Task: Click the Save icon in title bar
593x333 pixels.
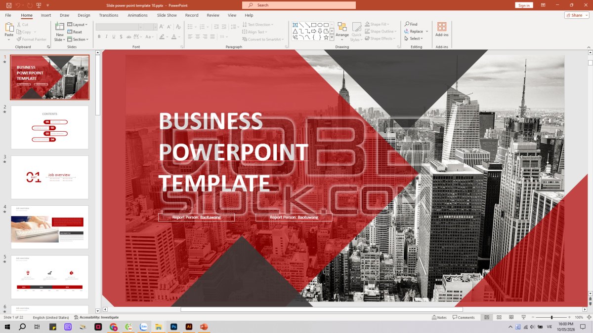Action: click(x=9, y=5)
